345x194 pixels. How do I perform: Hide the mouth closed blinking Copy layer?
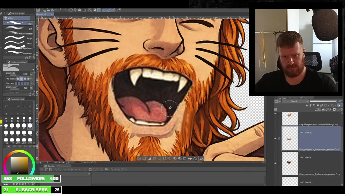point(275,114)
